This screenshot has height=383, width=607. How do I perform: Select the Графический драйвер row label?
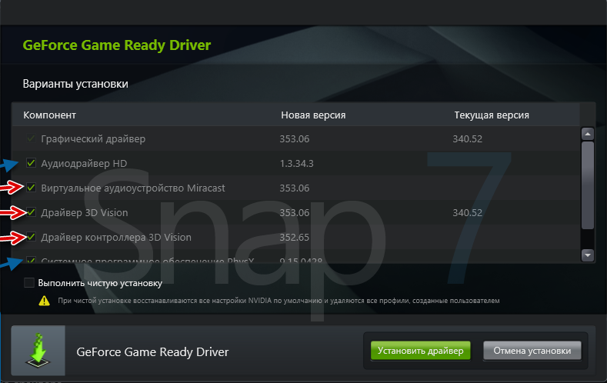[x=93, y=139]
